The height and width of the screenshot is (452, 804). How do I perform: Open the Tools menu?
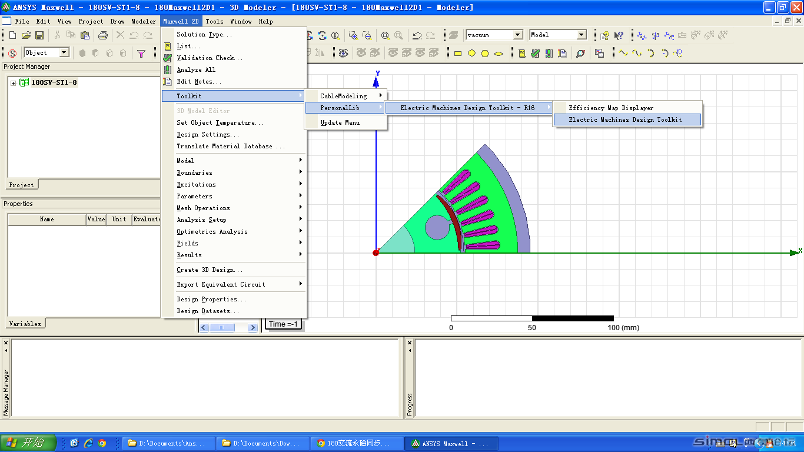point(214,21)
